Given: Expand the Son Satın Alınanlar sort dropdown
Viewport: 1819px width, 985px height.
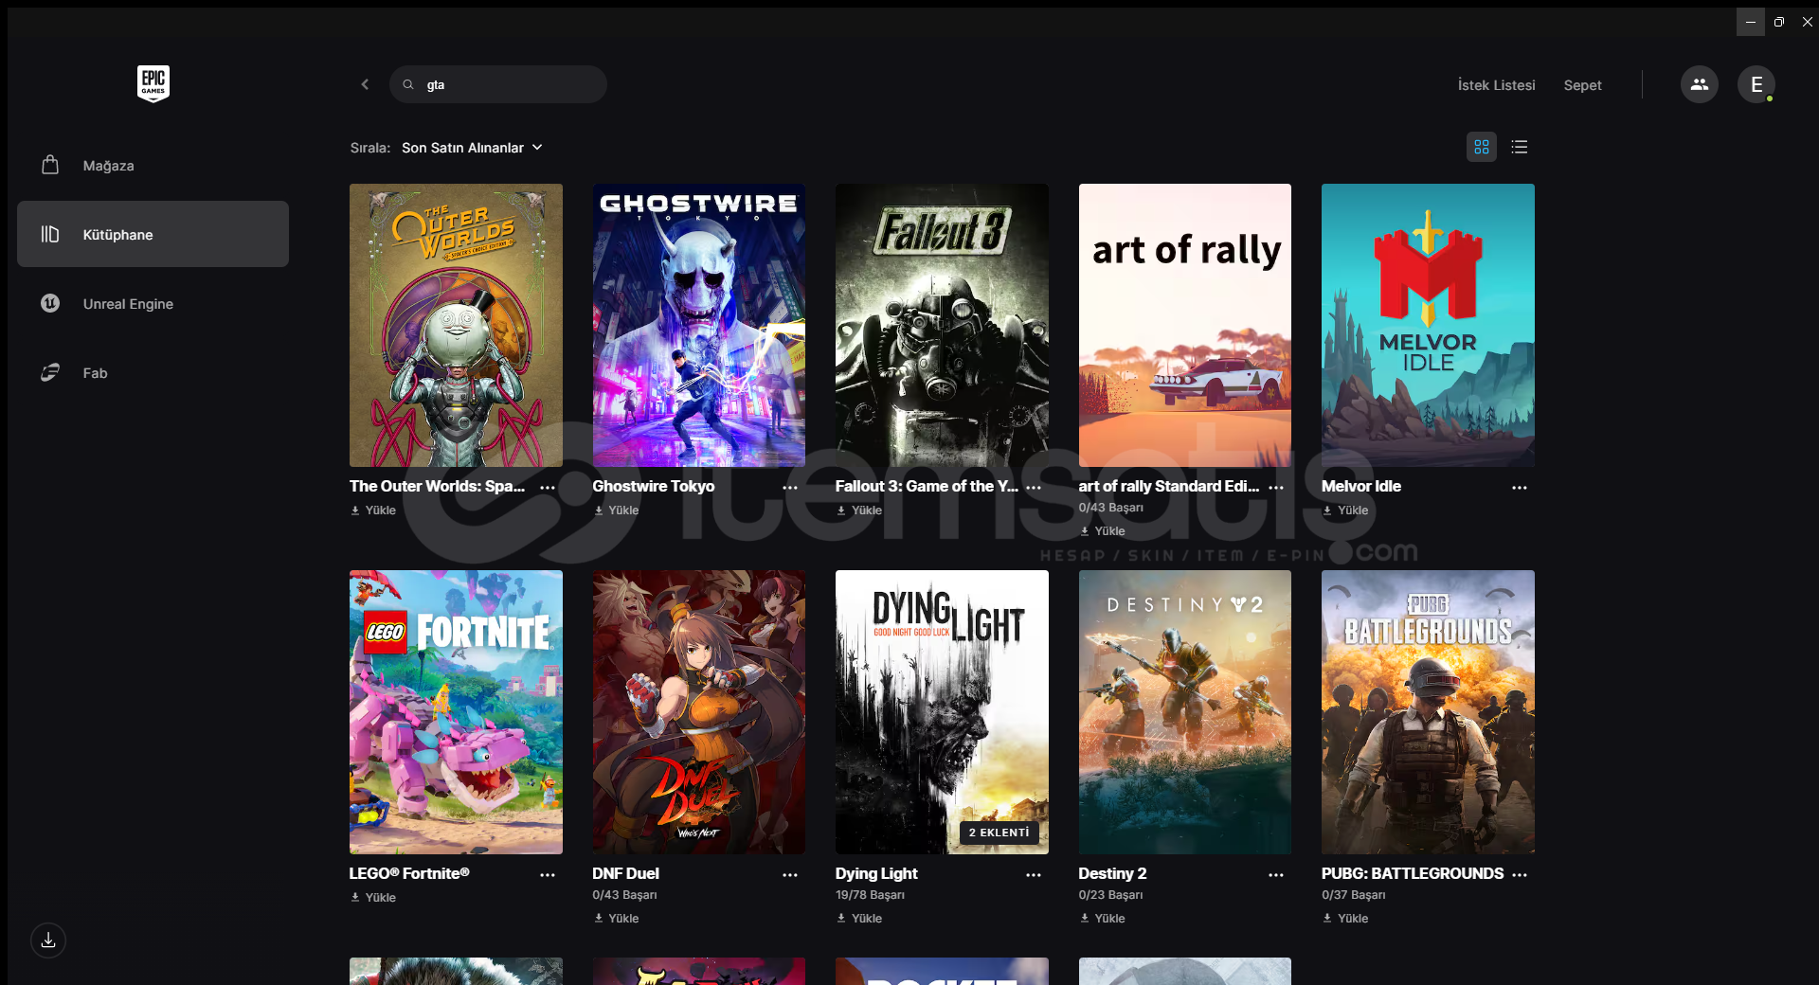Looking at the screenshot, I should [x=472, y=148].
